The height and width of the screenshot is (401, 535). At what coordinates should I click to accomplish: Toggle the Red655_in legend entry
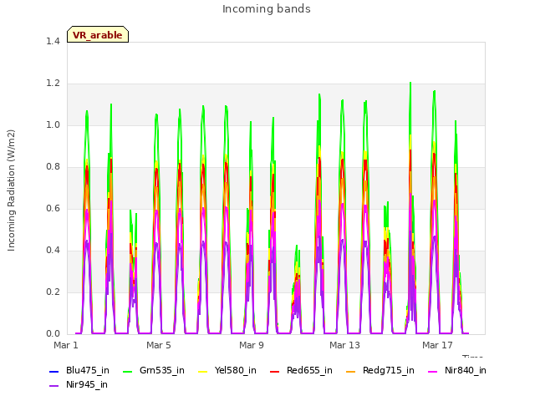[301, 371]
